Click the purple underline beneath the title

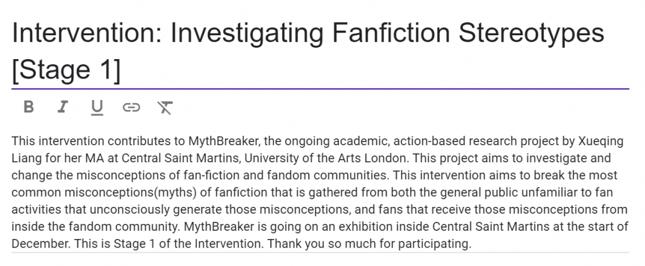pyautogui.click(x=320, y=89)
